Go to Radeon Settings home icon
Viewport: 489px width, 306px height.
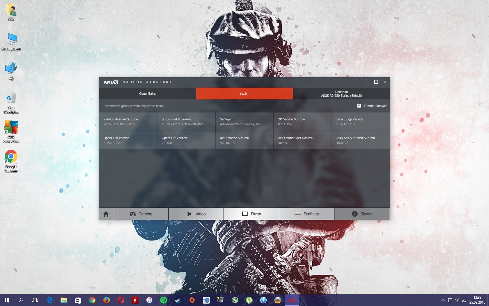[x=106, y=214]
